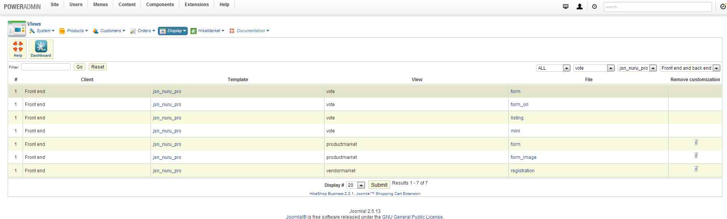Open the ALL component filter dropdown
Screen dimensions: 727x219
[x=553, y=68]
